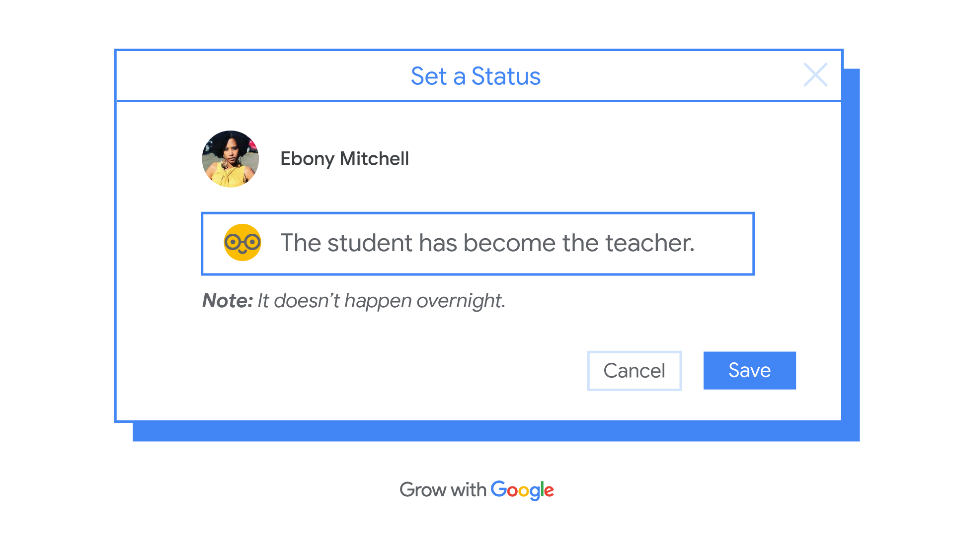The width and height of the screenshot is (954, 536).
Task: Click the Set a Status title
Action: [476, 76]
